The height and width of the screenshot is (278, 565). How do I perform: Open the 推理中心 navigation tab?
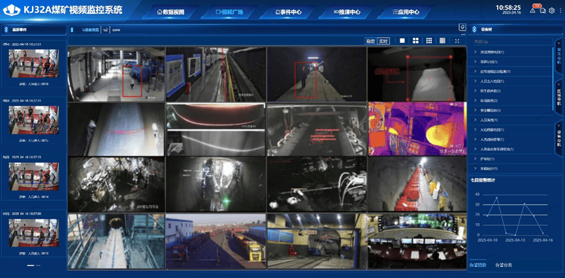point(347,12)
